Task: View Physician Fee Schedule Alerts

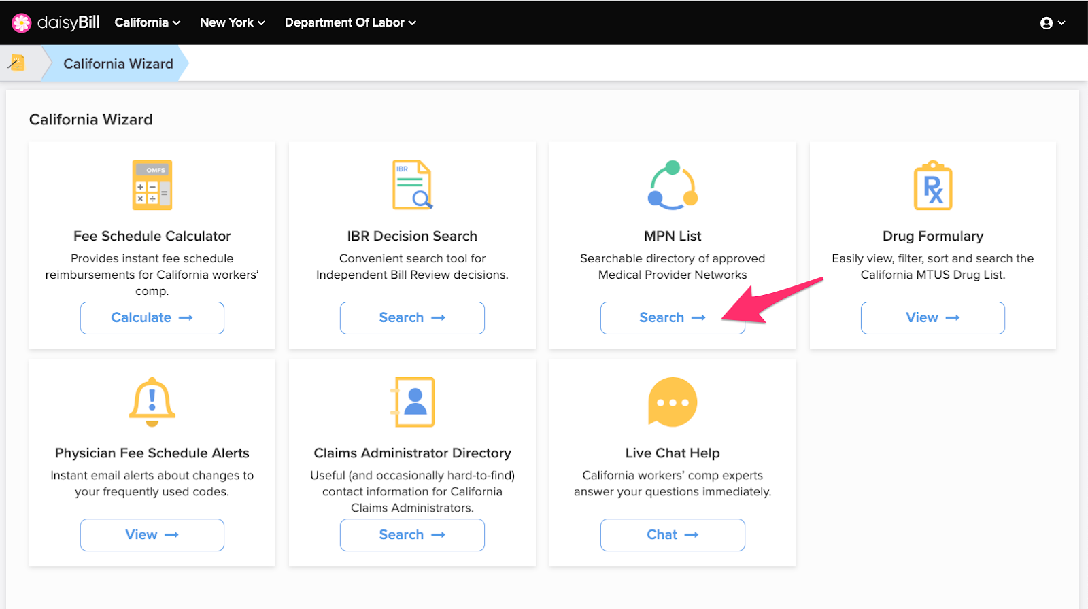Action: point(152,535)
